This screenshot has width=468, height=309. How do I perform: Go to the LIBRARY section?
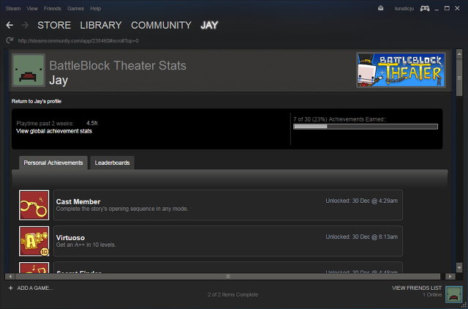101,25
